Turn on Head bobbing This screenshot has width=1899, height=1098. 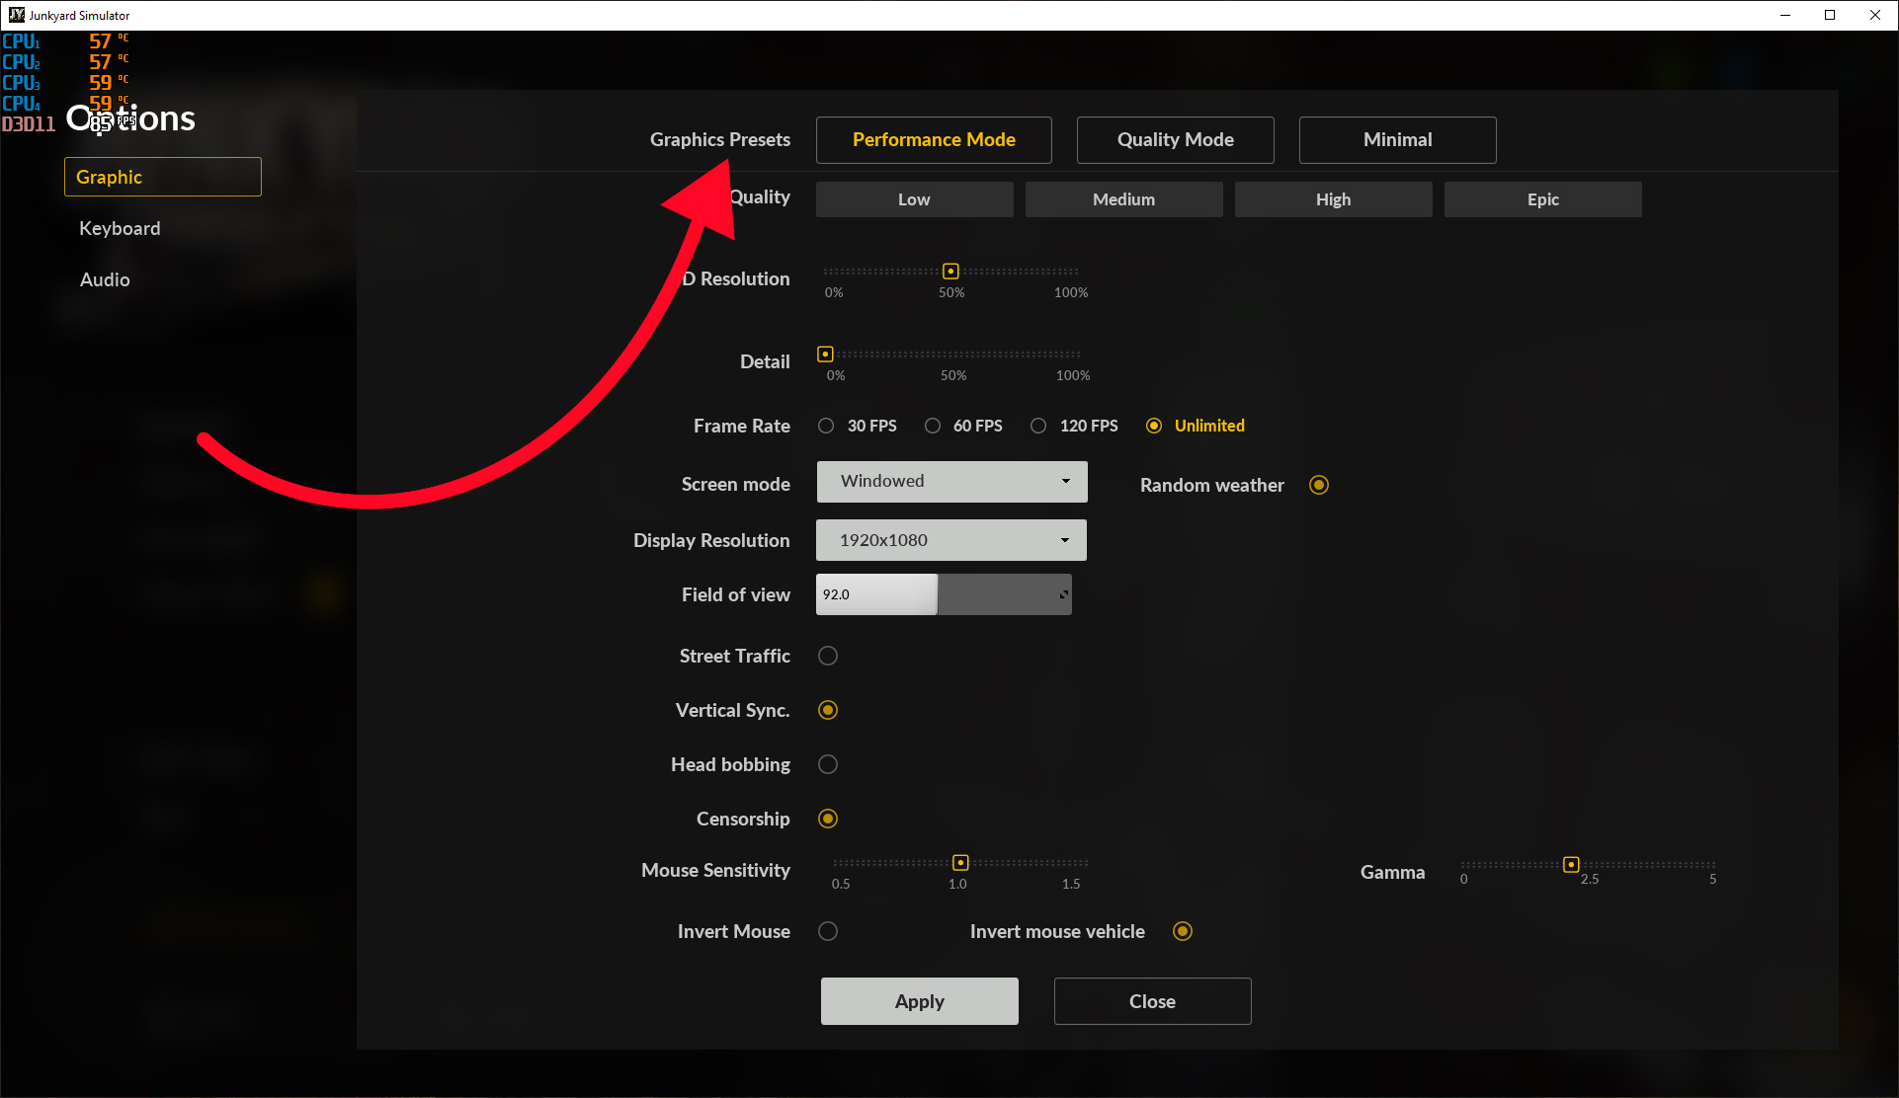(x=828, y=764)
